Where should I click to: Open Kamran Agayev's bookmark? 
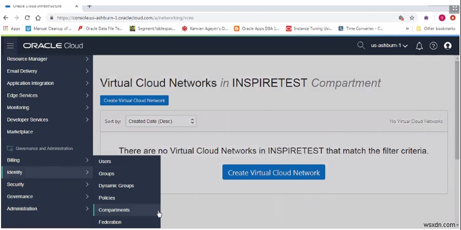click(205, 28)
